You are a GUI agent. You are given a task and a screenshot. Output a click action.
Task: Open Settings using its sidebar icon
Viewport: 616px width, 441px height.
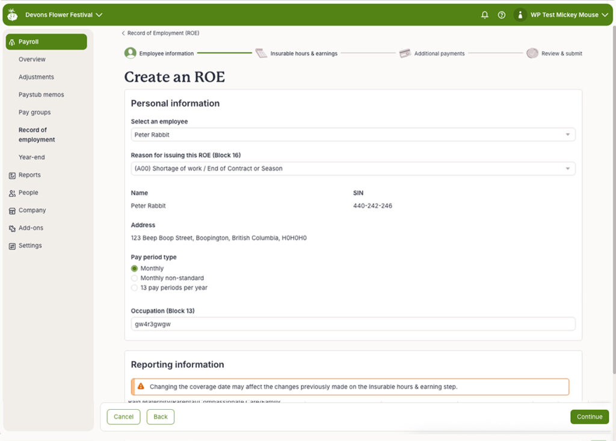pyautogui.click(x=11, y=245)
